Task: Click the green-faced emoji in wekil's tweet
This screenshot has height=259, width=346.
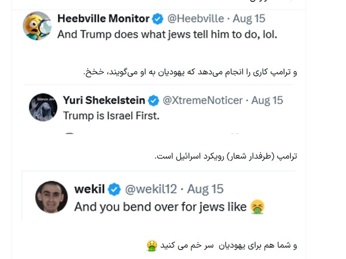Action: click(257, 207)
